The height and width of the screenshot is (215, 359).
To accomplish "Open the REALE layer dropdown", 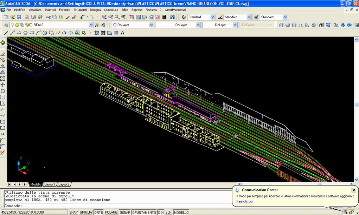I will click(x=91, y=25).
